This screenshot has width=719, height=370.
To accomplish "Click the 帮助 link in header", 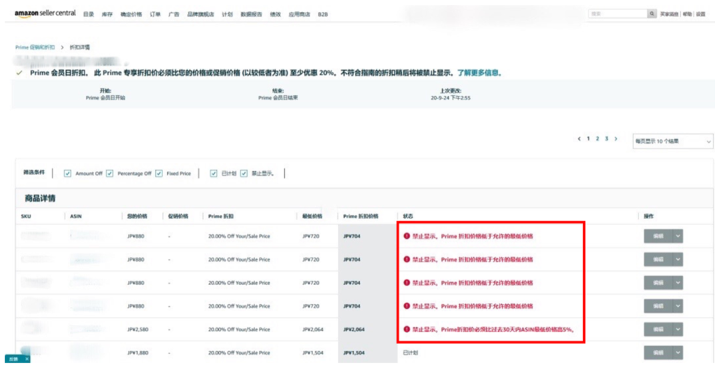I will click(687, 14).
